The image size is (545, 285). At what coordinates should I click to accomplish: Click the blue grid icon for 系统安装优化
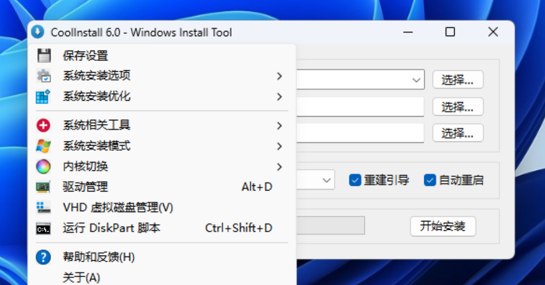pos(43,97)
